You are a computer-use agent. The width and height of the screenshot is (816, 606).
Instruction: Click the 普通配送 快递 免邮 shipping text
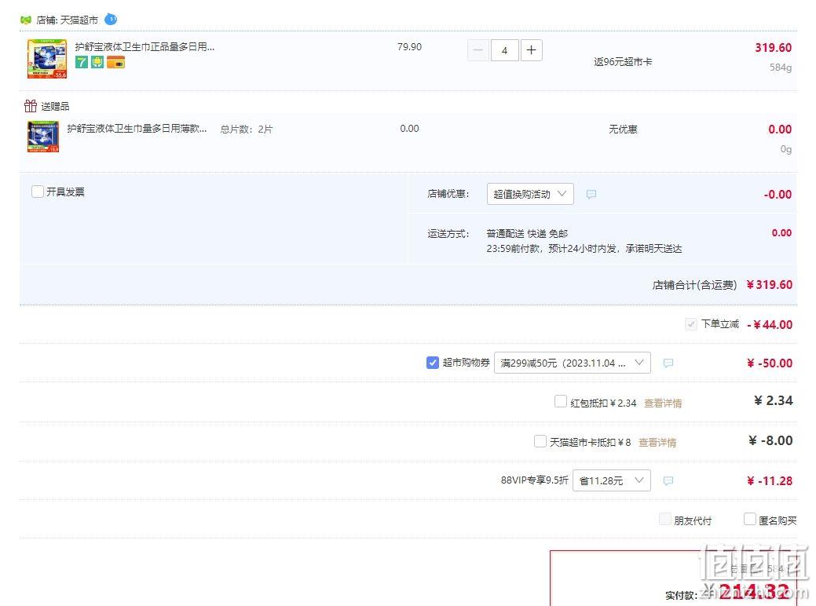(527, 234)
